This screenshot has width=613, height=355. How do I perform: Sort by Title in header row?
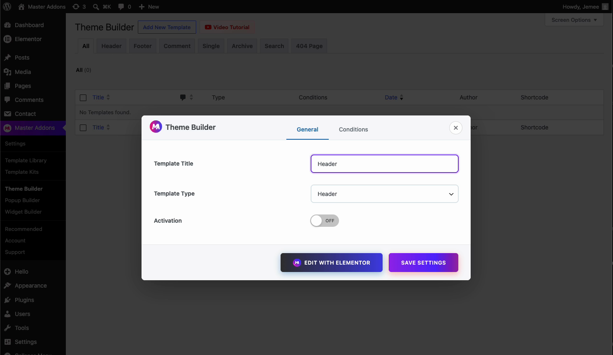tap(101, 97)
